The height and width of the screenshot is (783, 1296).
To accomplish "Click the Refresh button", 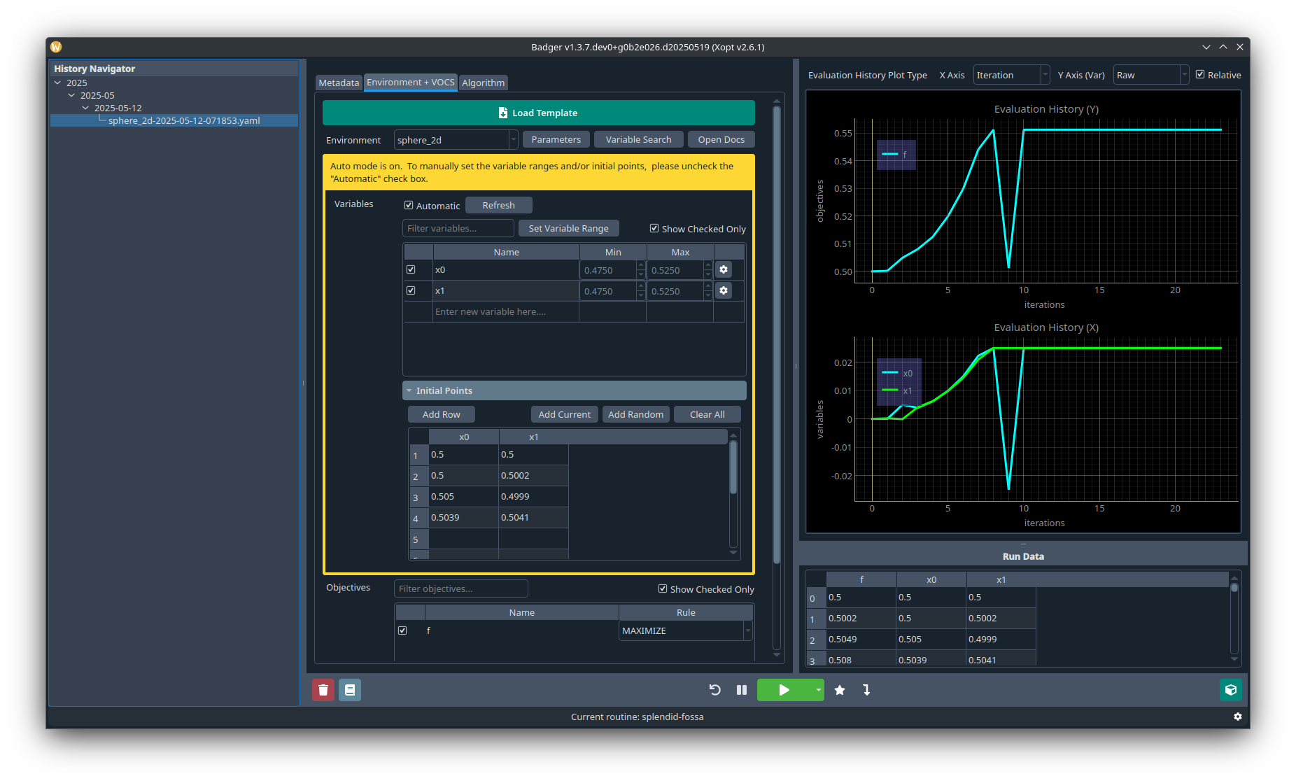I will (498, 205).
